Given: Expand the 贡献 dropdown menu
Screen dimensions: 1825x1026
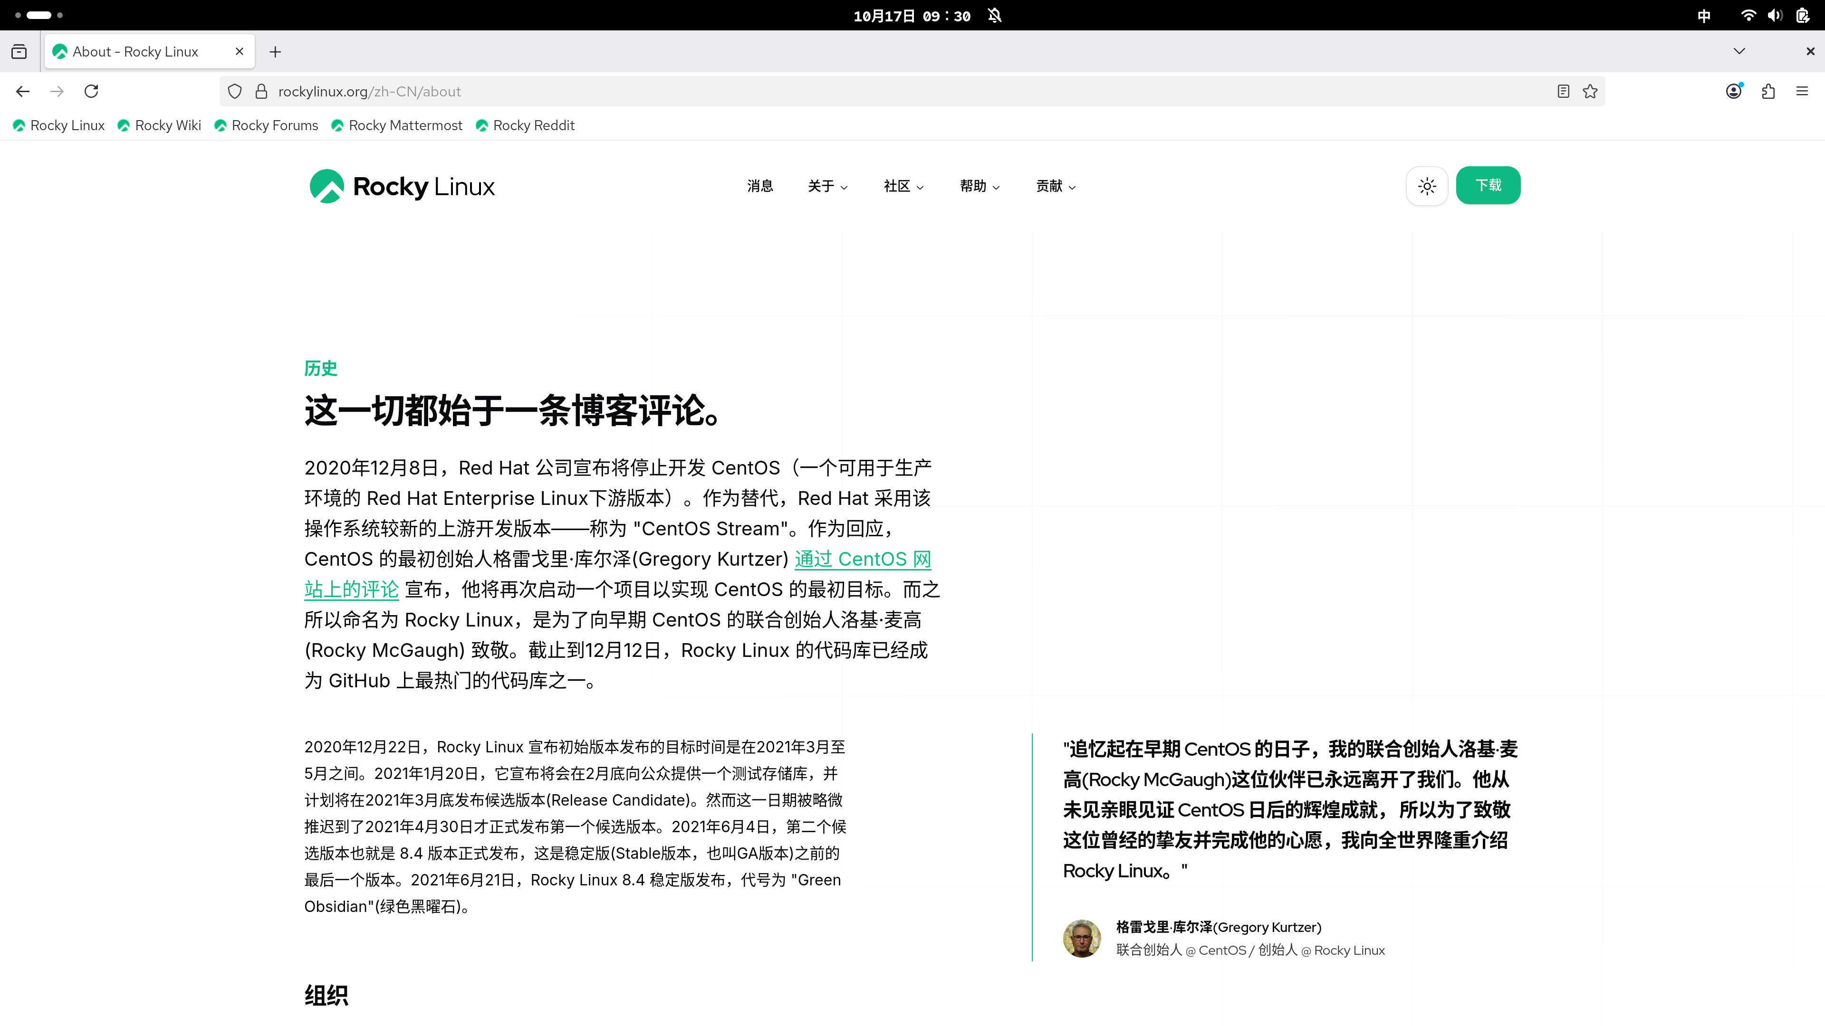Looking at the screenshot, I should 1056,186.
